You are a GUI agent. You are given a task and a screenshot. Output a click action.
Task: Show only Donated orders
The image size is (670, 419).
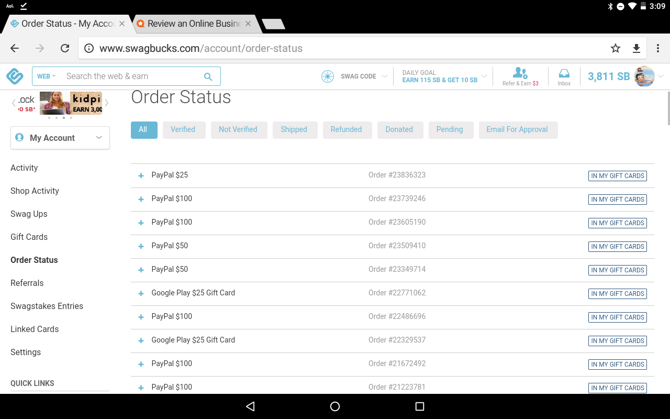click(400, 129)
